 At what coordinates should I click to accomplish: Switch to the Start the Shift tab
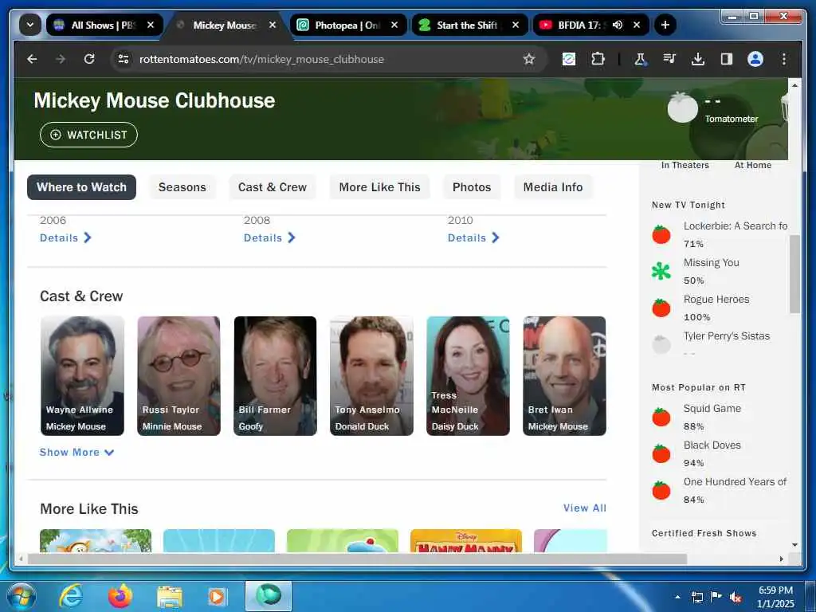point(469,25)
